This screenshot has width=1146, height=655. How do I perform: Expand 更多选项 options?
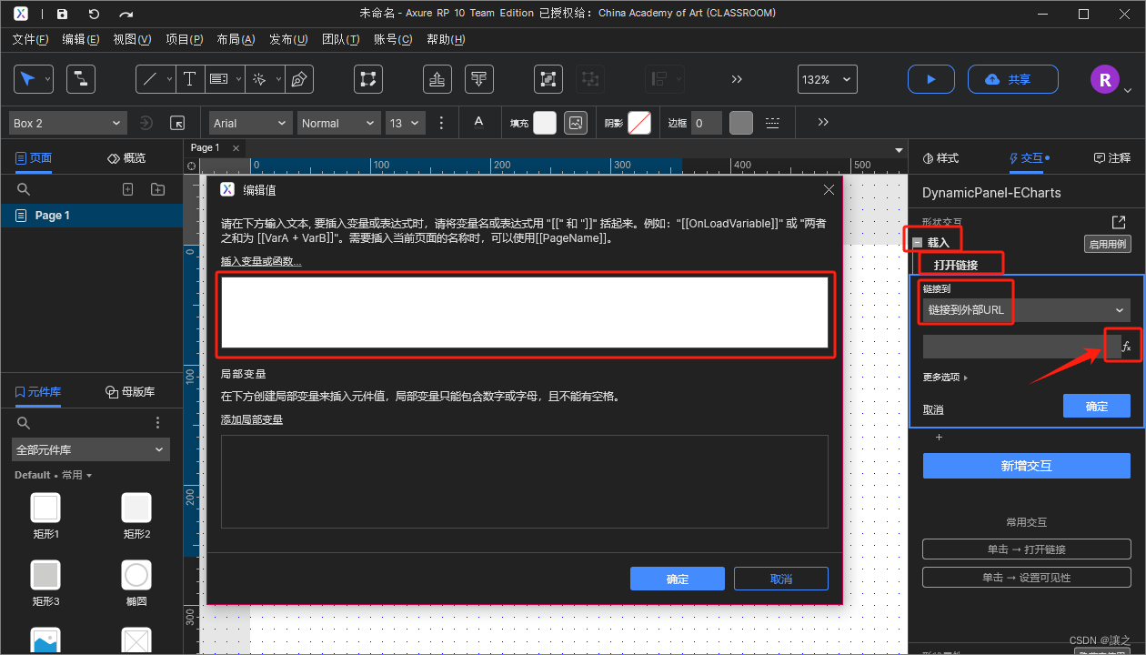pos(945,377)
